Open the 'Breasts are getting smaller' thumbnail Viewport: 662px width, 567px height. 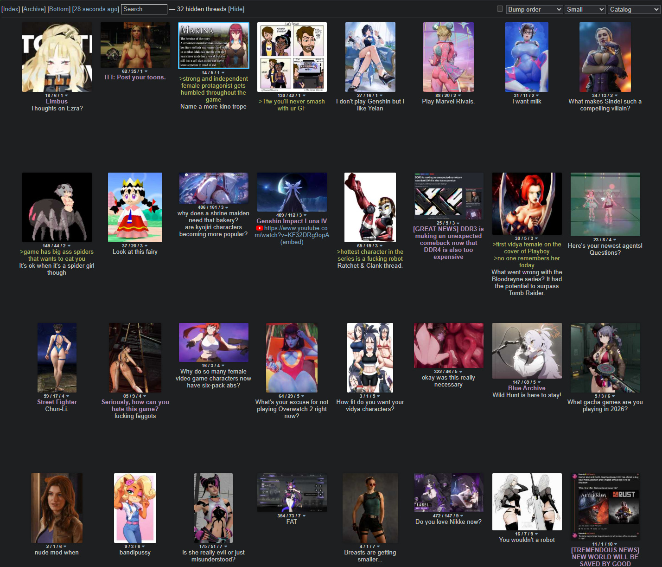(370, 508)
